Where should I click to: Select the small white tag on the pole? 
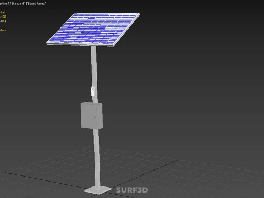(93, 91)
